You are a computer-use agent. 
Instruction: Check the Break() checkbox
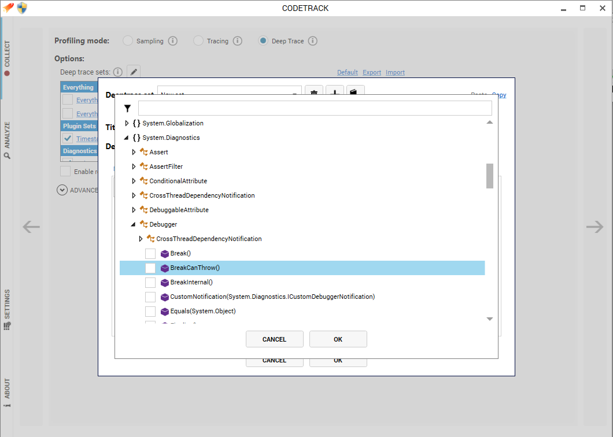[150, 254]
